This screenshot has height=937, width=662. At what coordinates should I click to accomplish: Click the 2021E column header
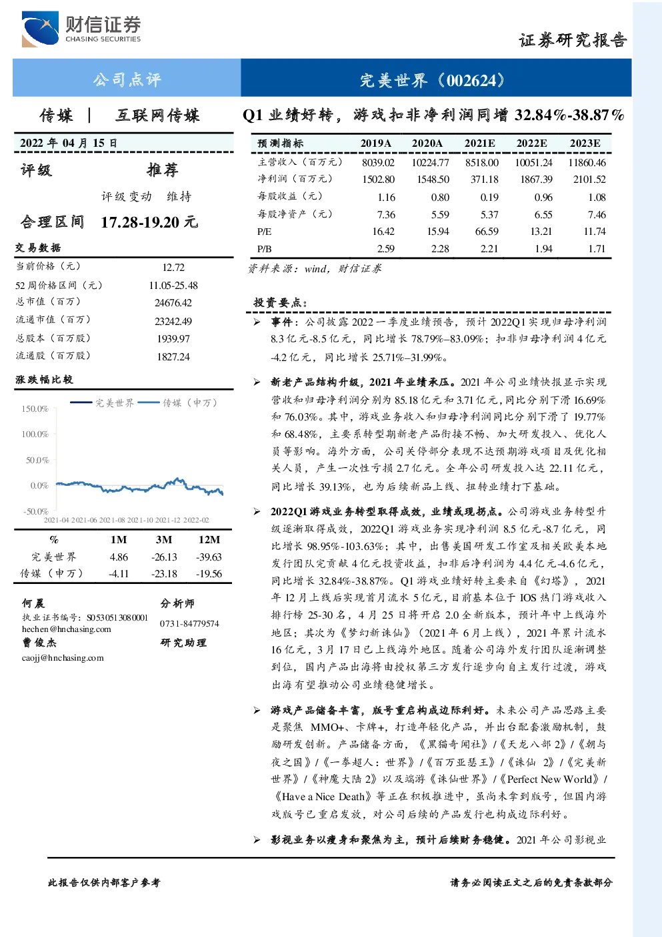[480, 143]
